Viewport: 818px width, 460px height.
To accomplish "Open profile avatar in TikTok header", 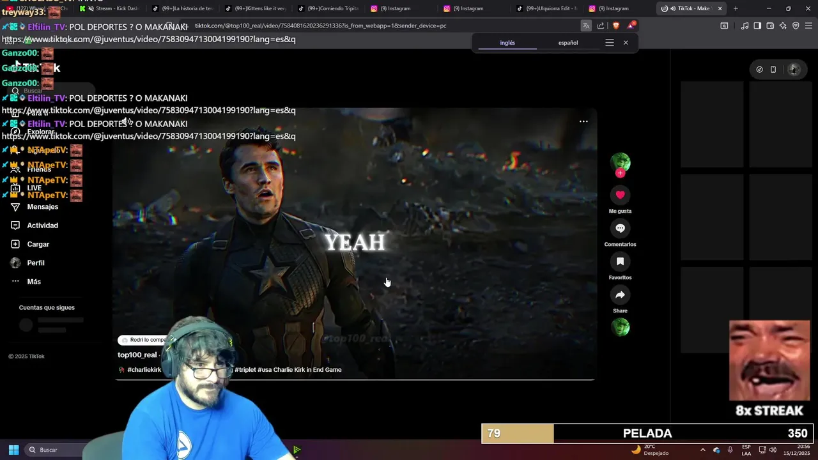I will coord(794,70).
